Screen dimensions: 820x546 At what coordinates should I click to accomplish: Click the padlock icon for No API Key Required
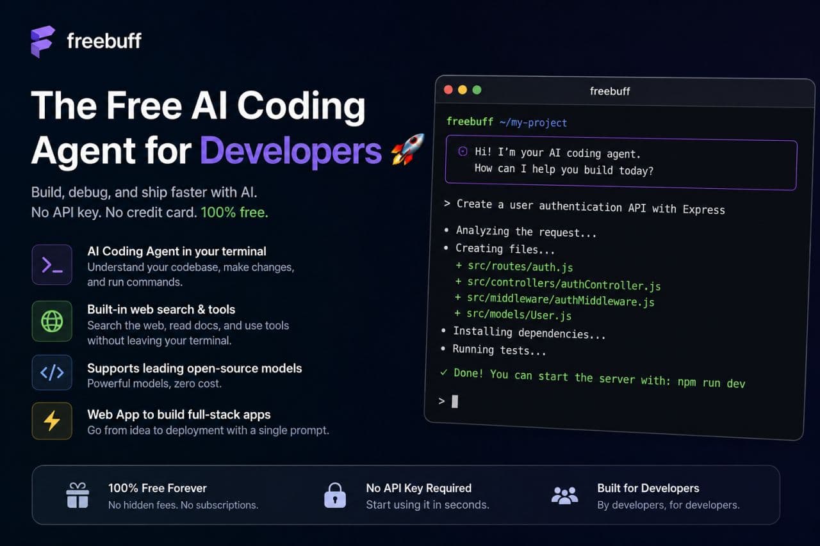click(x=334, y=495)
